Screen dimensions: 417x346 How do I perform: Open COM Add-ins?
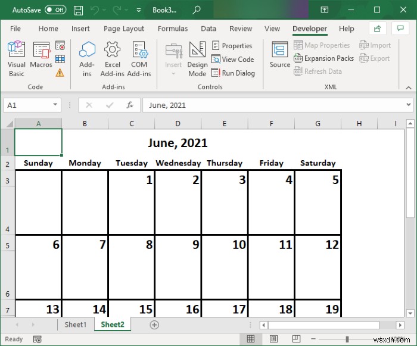(x=139, y=59)
